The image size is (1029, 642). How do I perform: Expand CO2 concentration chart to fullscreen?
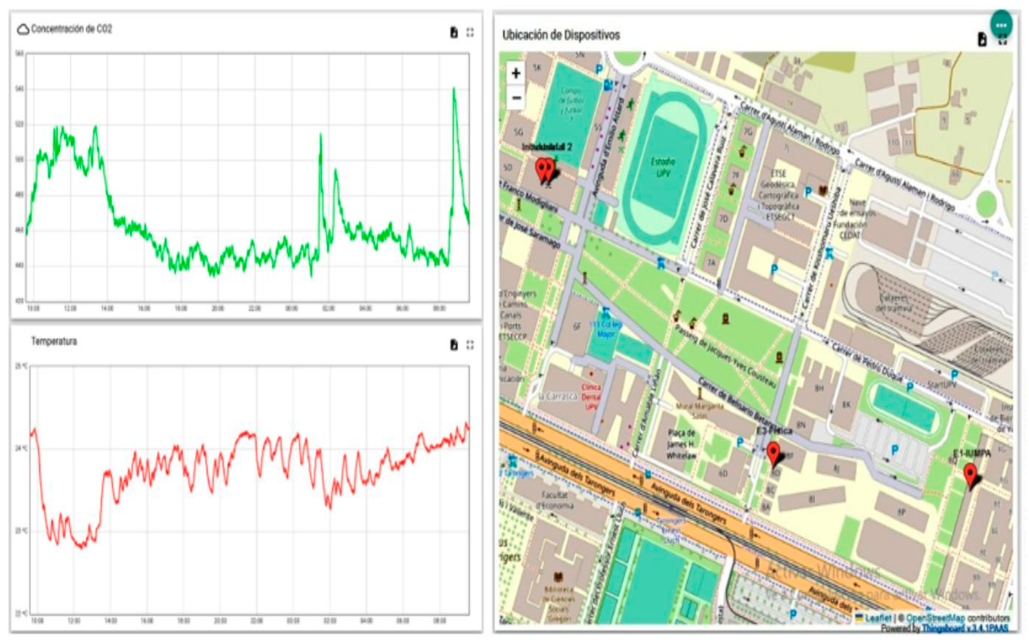pos(470,33)
